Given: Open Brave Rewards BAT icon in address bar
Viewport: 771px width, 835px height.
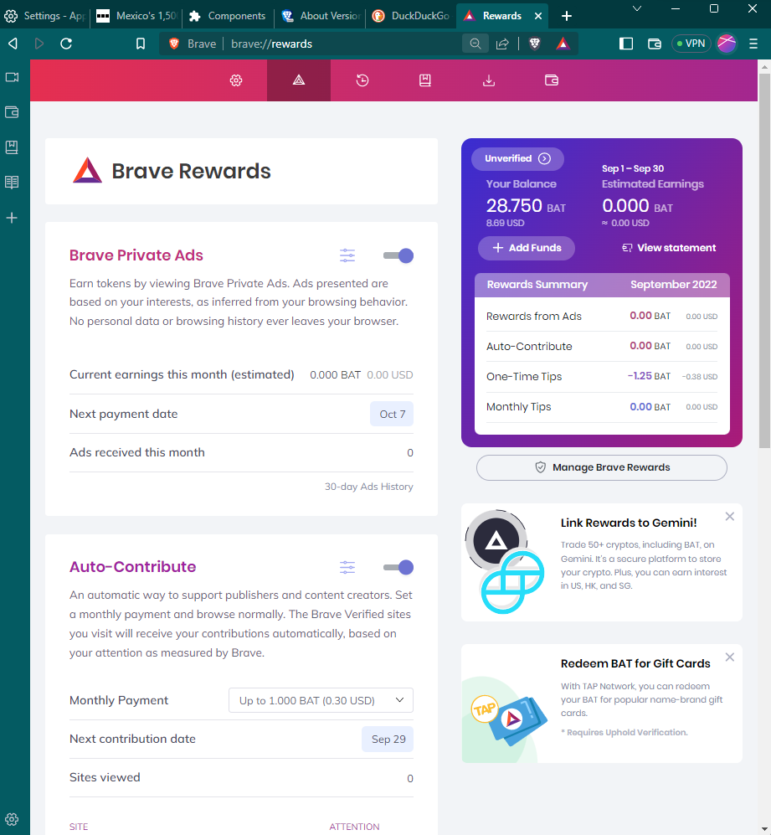Looking at the screenshot, I should 563,44.
